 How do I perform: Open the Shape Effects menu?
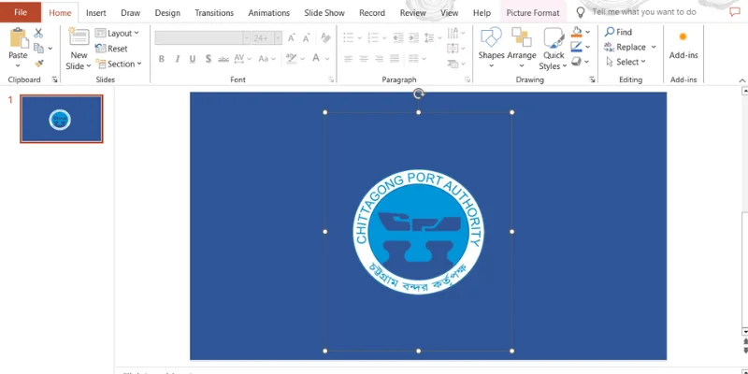coord(581,62)
